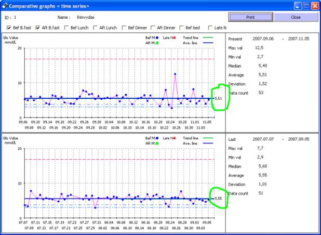Image resolution: width=321 pixels, height=235 pixels.
Task: Click the Late N red triangle in bottom legend
Action: pos(176,138)
